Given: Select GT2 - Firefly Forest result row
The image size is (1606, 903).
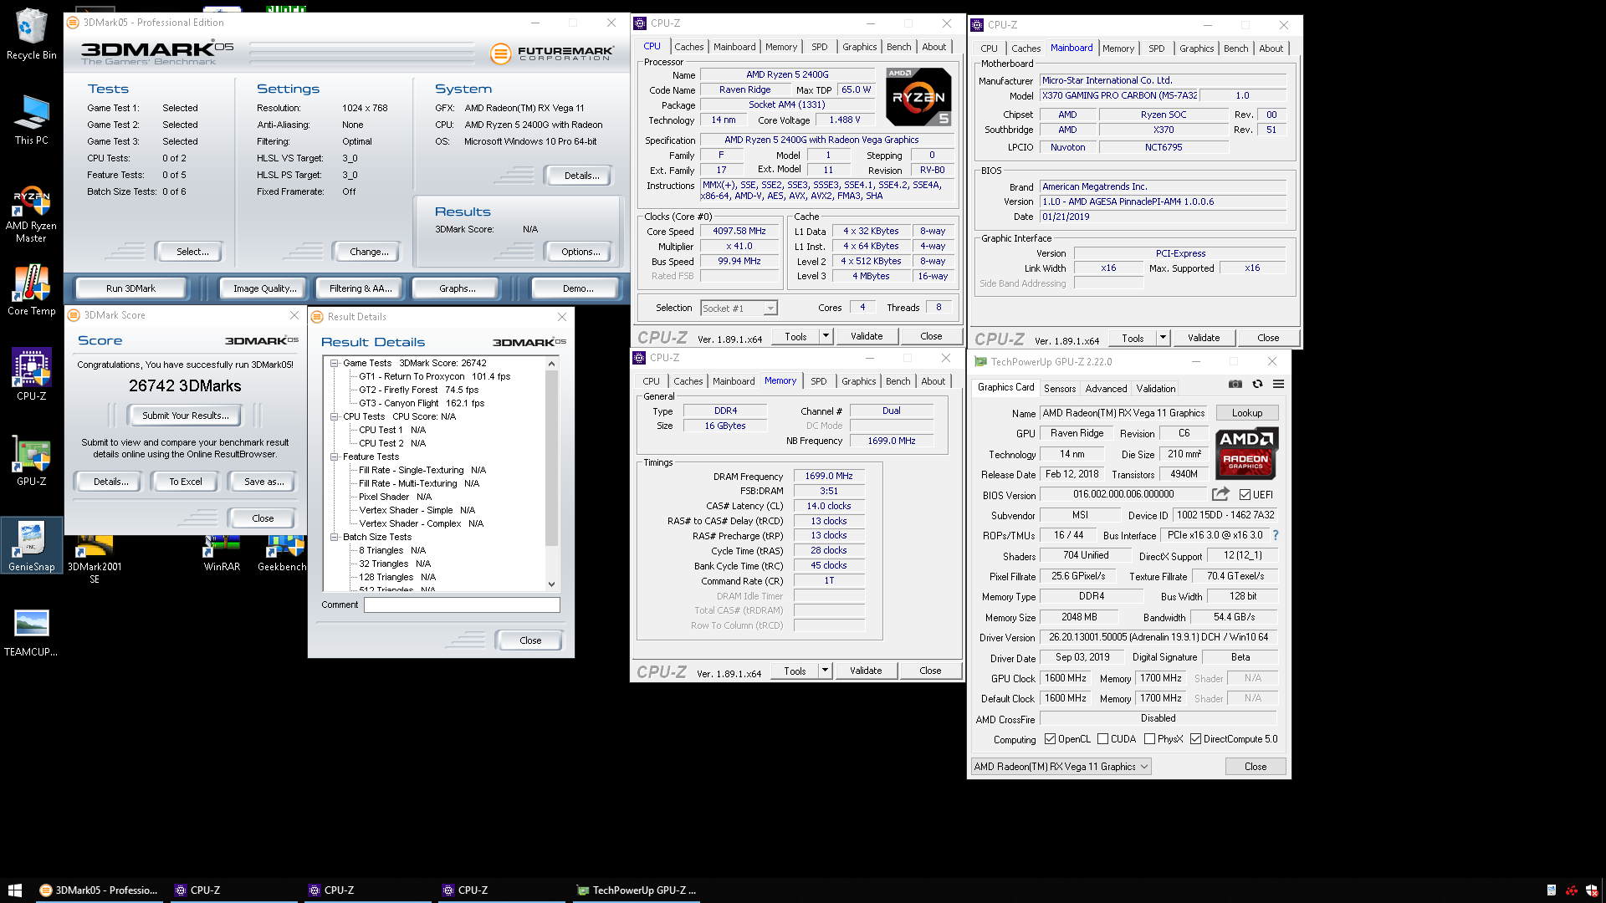Looking at the screenshot, I should pyautogui.click(x=418, y=390).
